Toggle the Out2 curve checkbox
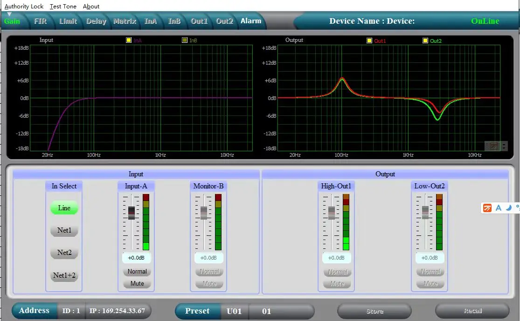The image size is (520, 321). coord(425,40)
